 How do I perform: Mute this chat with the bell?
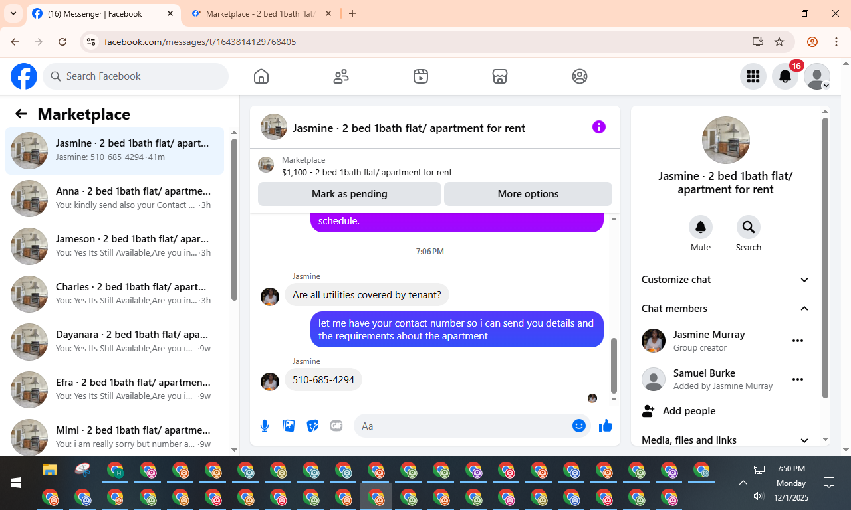[x=701, y=227]
